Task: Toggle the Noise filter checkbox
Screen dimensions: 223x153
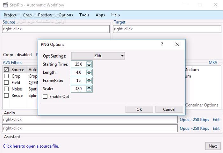Action: click(x=6, y=89)
